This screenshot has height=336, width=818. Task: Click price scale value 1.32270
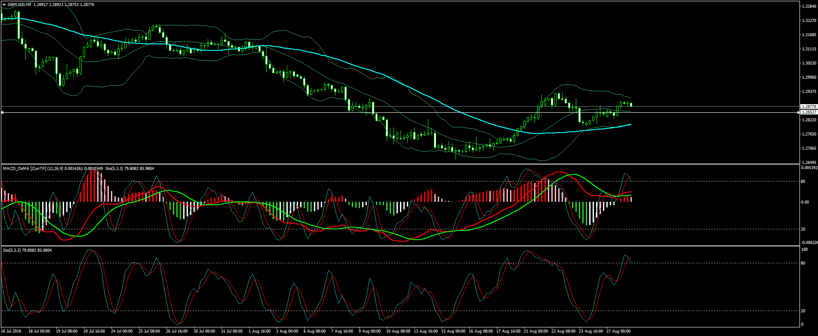(x=809, y=21)
